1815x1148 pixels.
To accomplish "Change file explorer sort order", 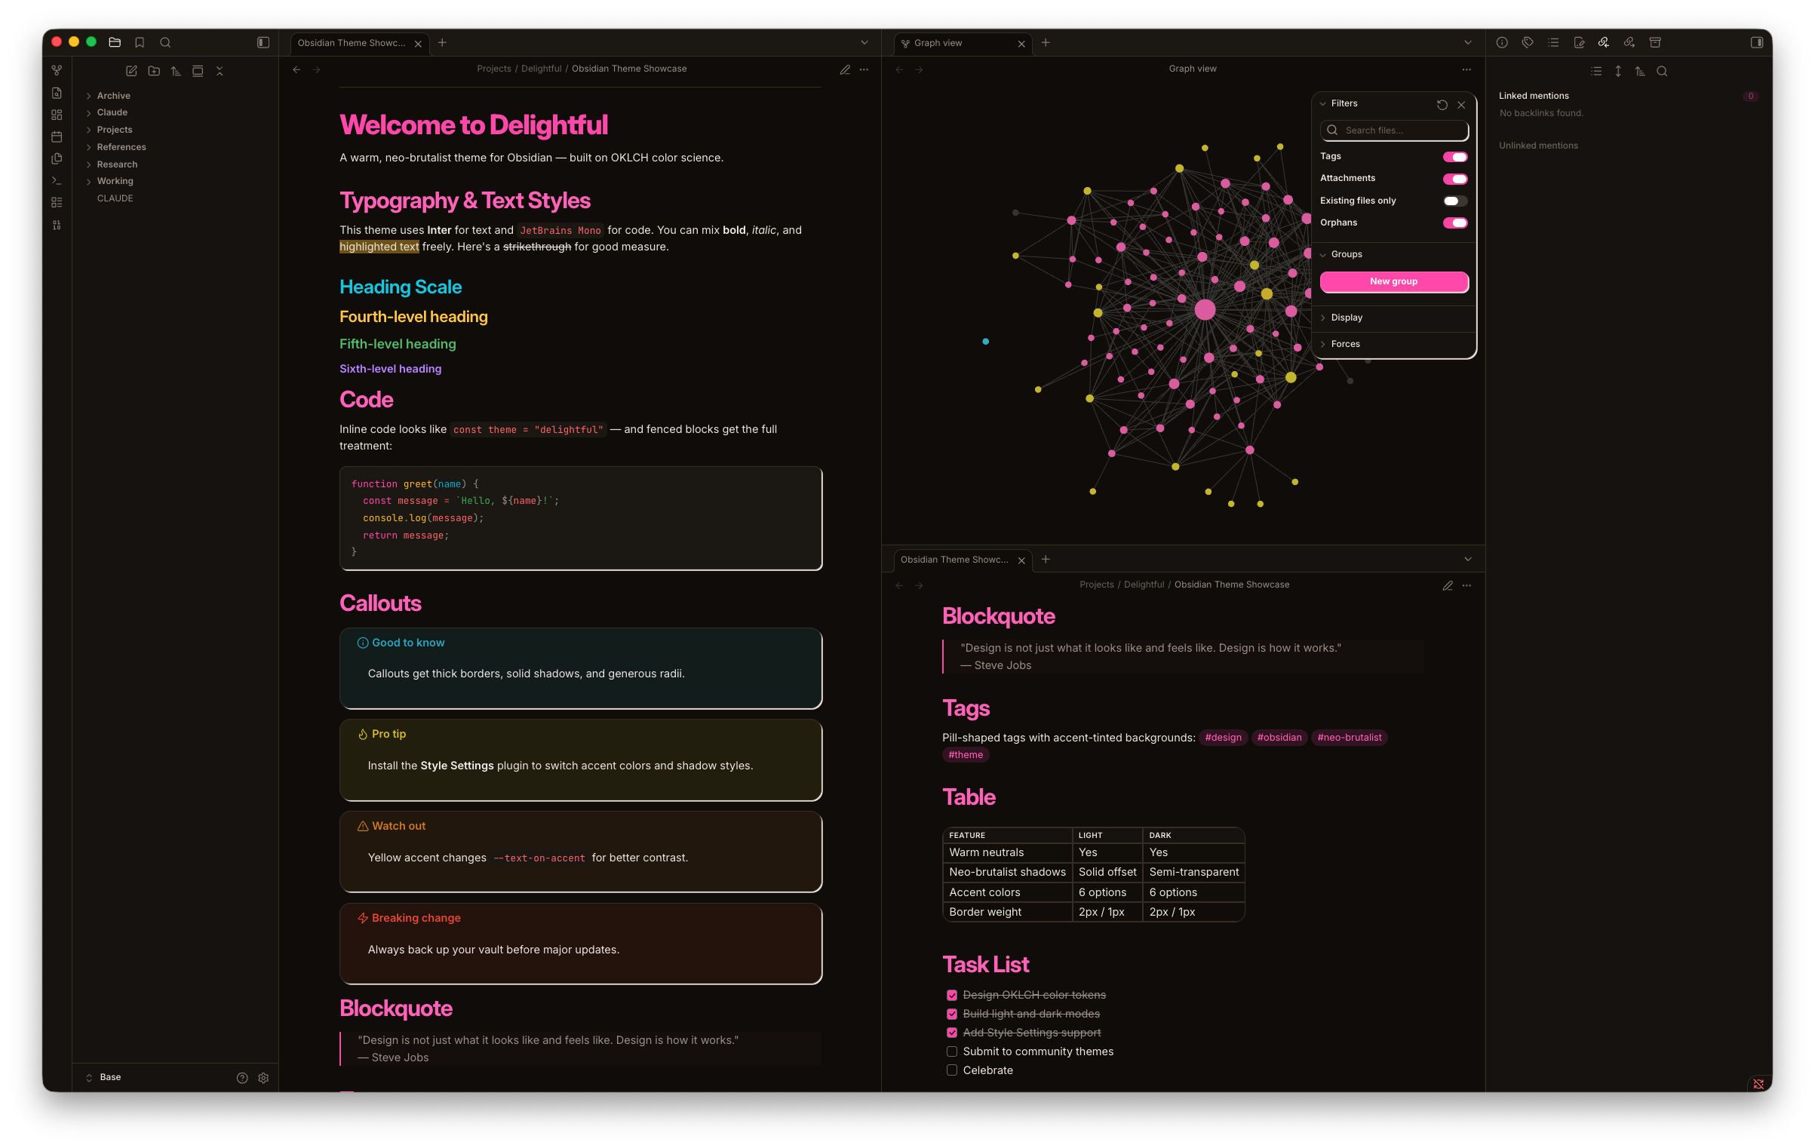I will (x=176, y=71).
